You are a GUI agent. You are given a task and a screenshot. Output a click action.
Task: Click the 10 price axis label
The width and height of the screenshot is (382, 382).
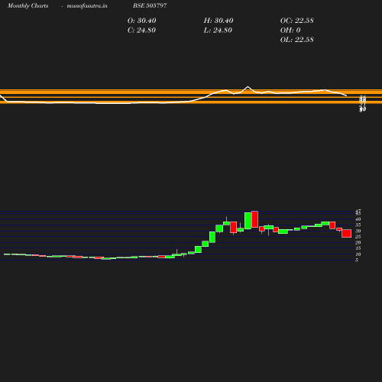[x=358, y=254]
